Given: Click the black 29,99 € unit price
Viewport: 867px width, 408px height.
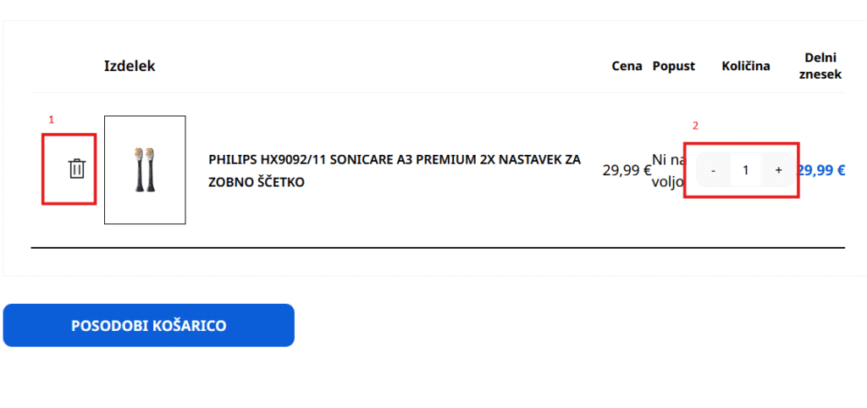Looking at the screenshot, I should 627,170.
